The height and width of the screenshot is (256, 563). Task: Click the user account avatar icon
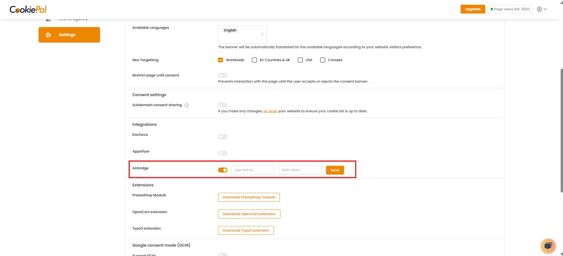click(539, 9)
